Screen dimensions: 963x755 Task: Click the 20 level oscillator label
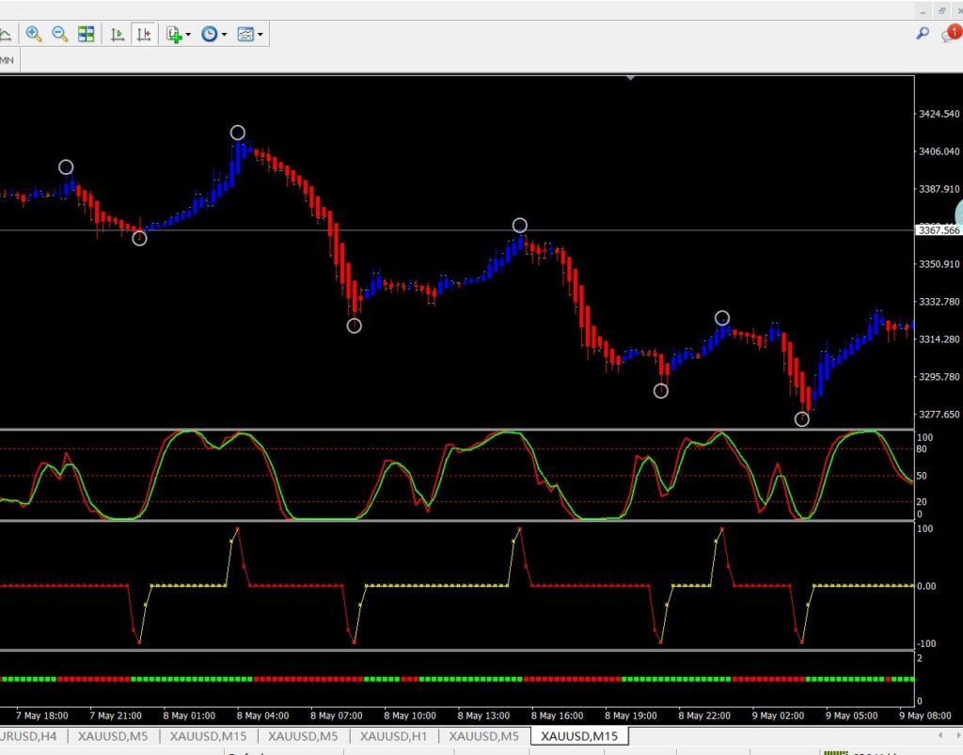922,502
